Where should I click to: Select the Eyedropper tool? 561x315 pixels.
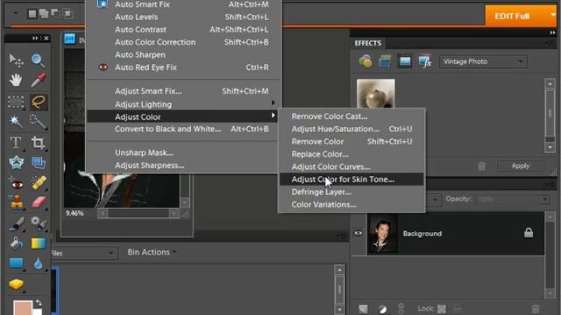click(x=39, y=80)
